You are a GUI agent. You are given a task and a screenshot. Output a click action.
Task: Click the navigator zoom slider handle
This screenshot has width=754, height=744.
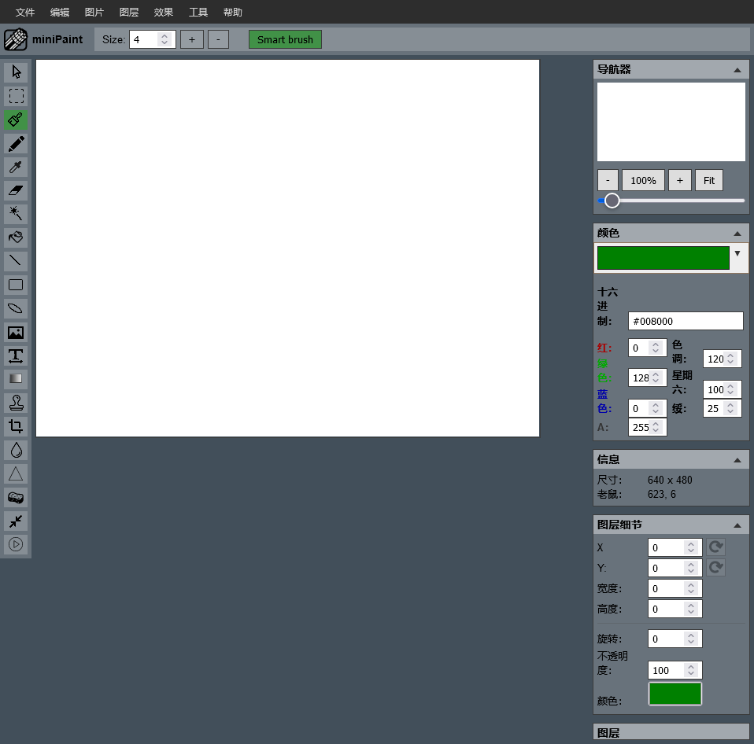[x=612, y=201]
